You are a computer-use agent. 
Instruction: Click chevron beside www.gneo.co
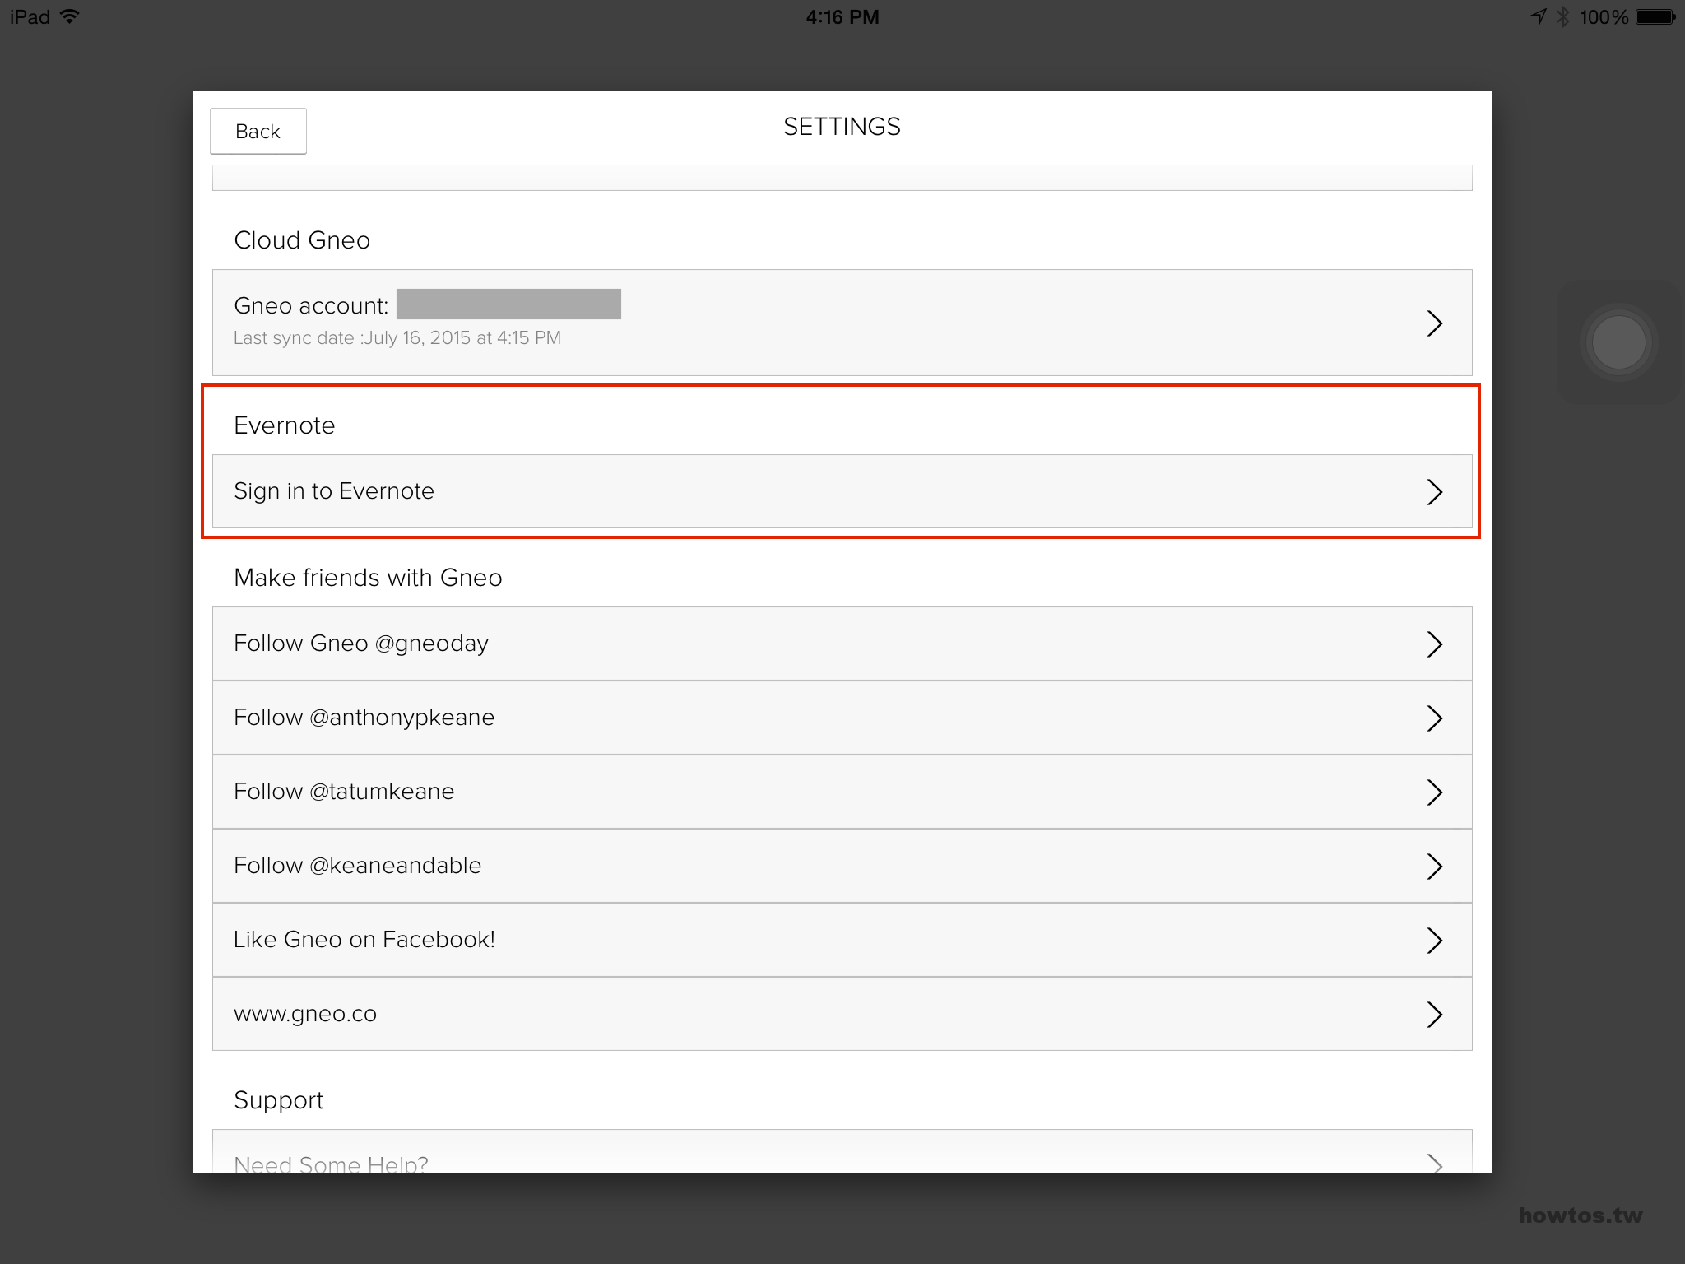(x=1435, y=1015)
